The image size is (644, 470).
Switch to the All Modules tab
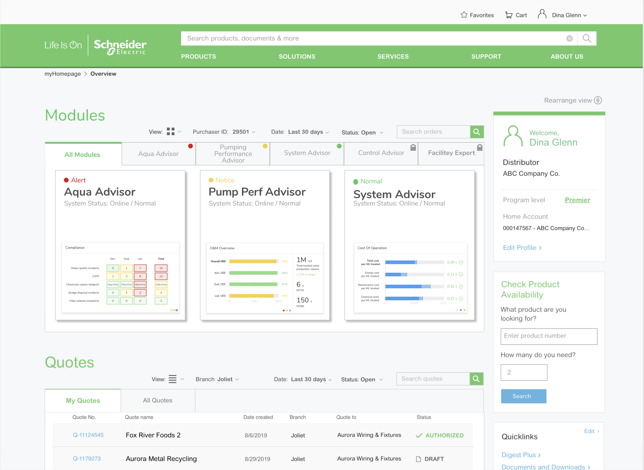click(83, 154)
